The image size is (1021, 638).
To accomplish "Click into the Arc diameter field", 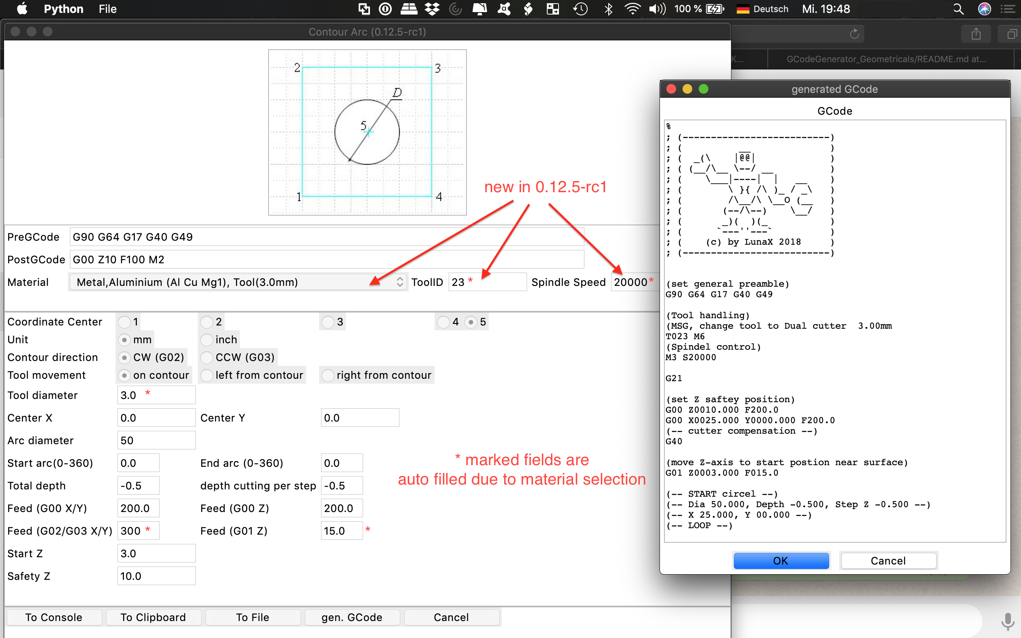I will point(156,441).
